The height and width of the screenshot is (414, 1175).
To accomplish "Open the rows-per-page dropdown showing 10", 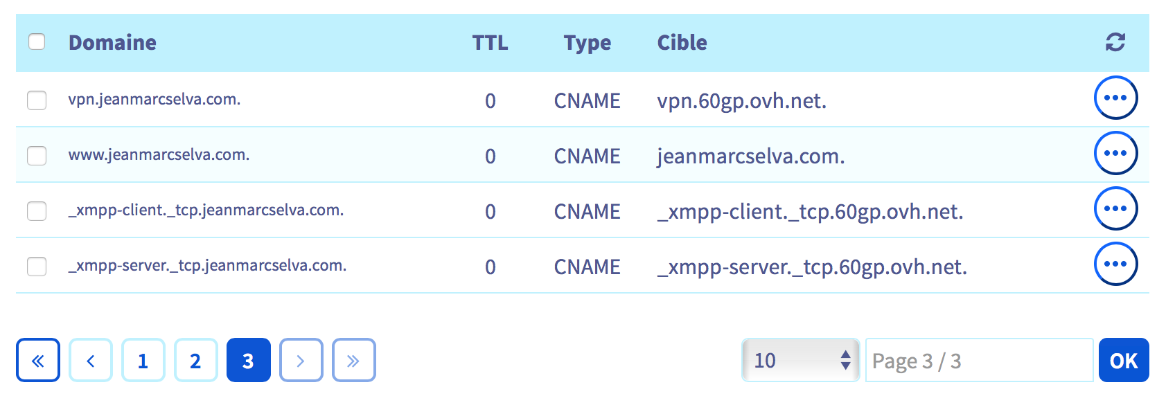I will pos(801,360).
